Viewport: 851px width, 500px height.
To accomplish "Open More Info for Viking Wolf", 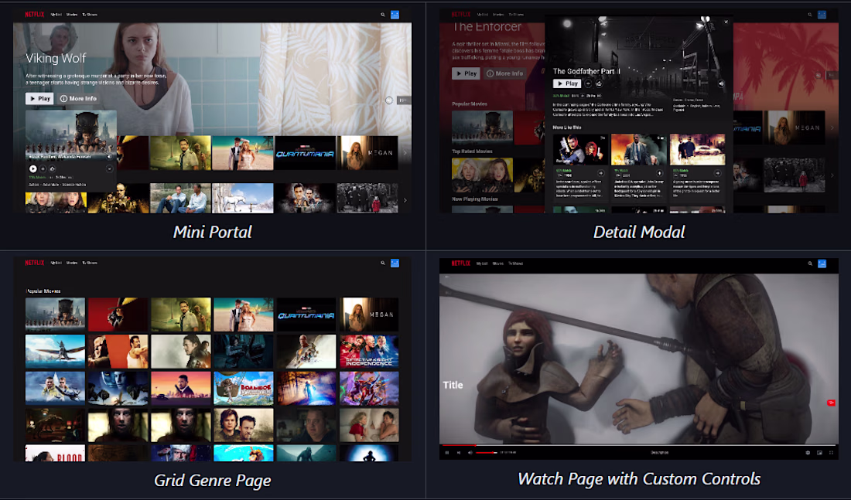I will pyautogui.click(x=78, y=99).
